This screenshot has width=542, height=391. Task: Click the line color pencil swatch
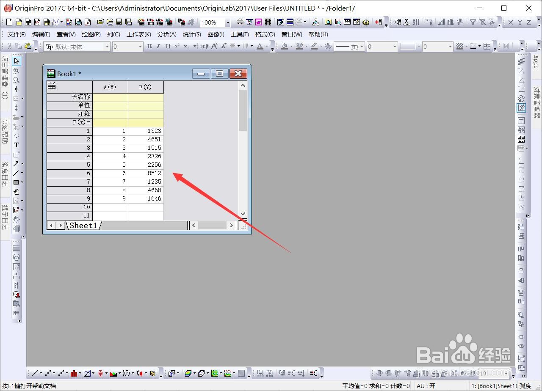coord(314,47)
